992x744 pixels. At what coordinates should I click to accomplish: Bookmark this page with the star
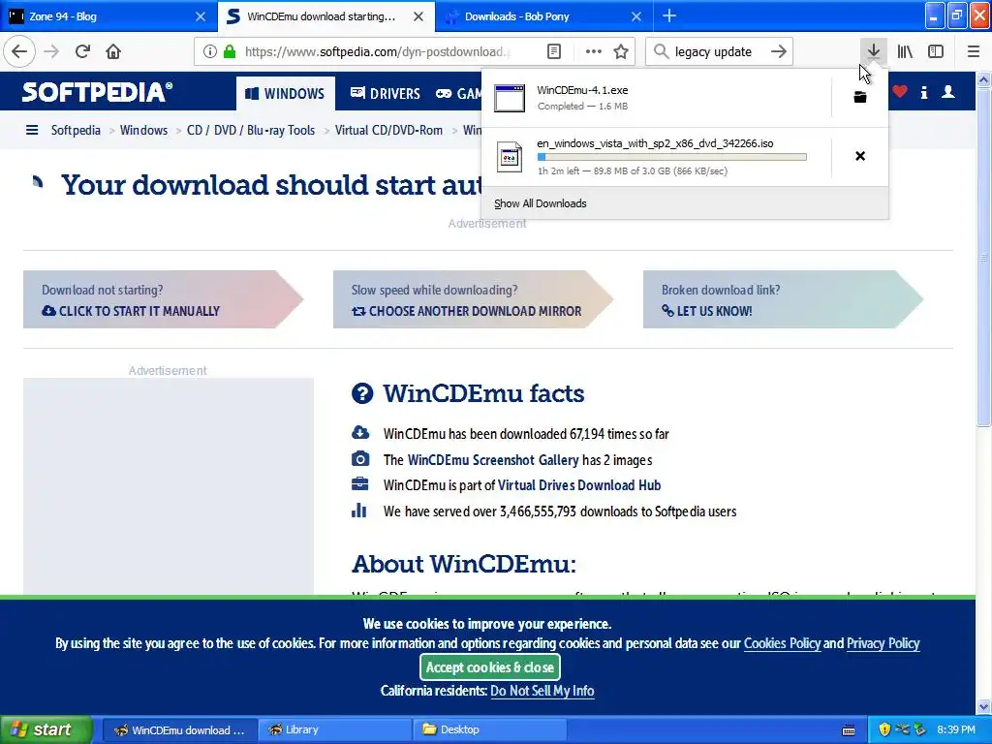click(x=621, y=52)
